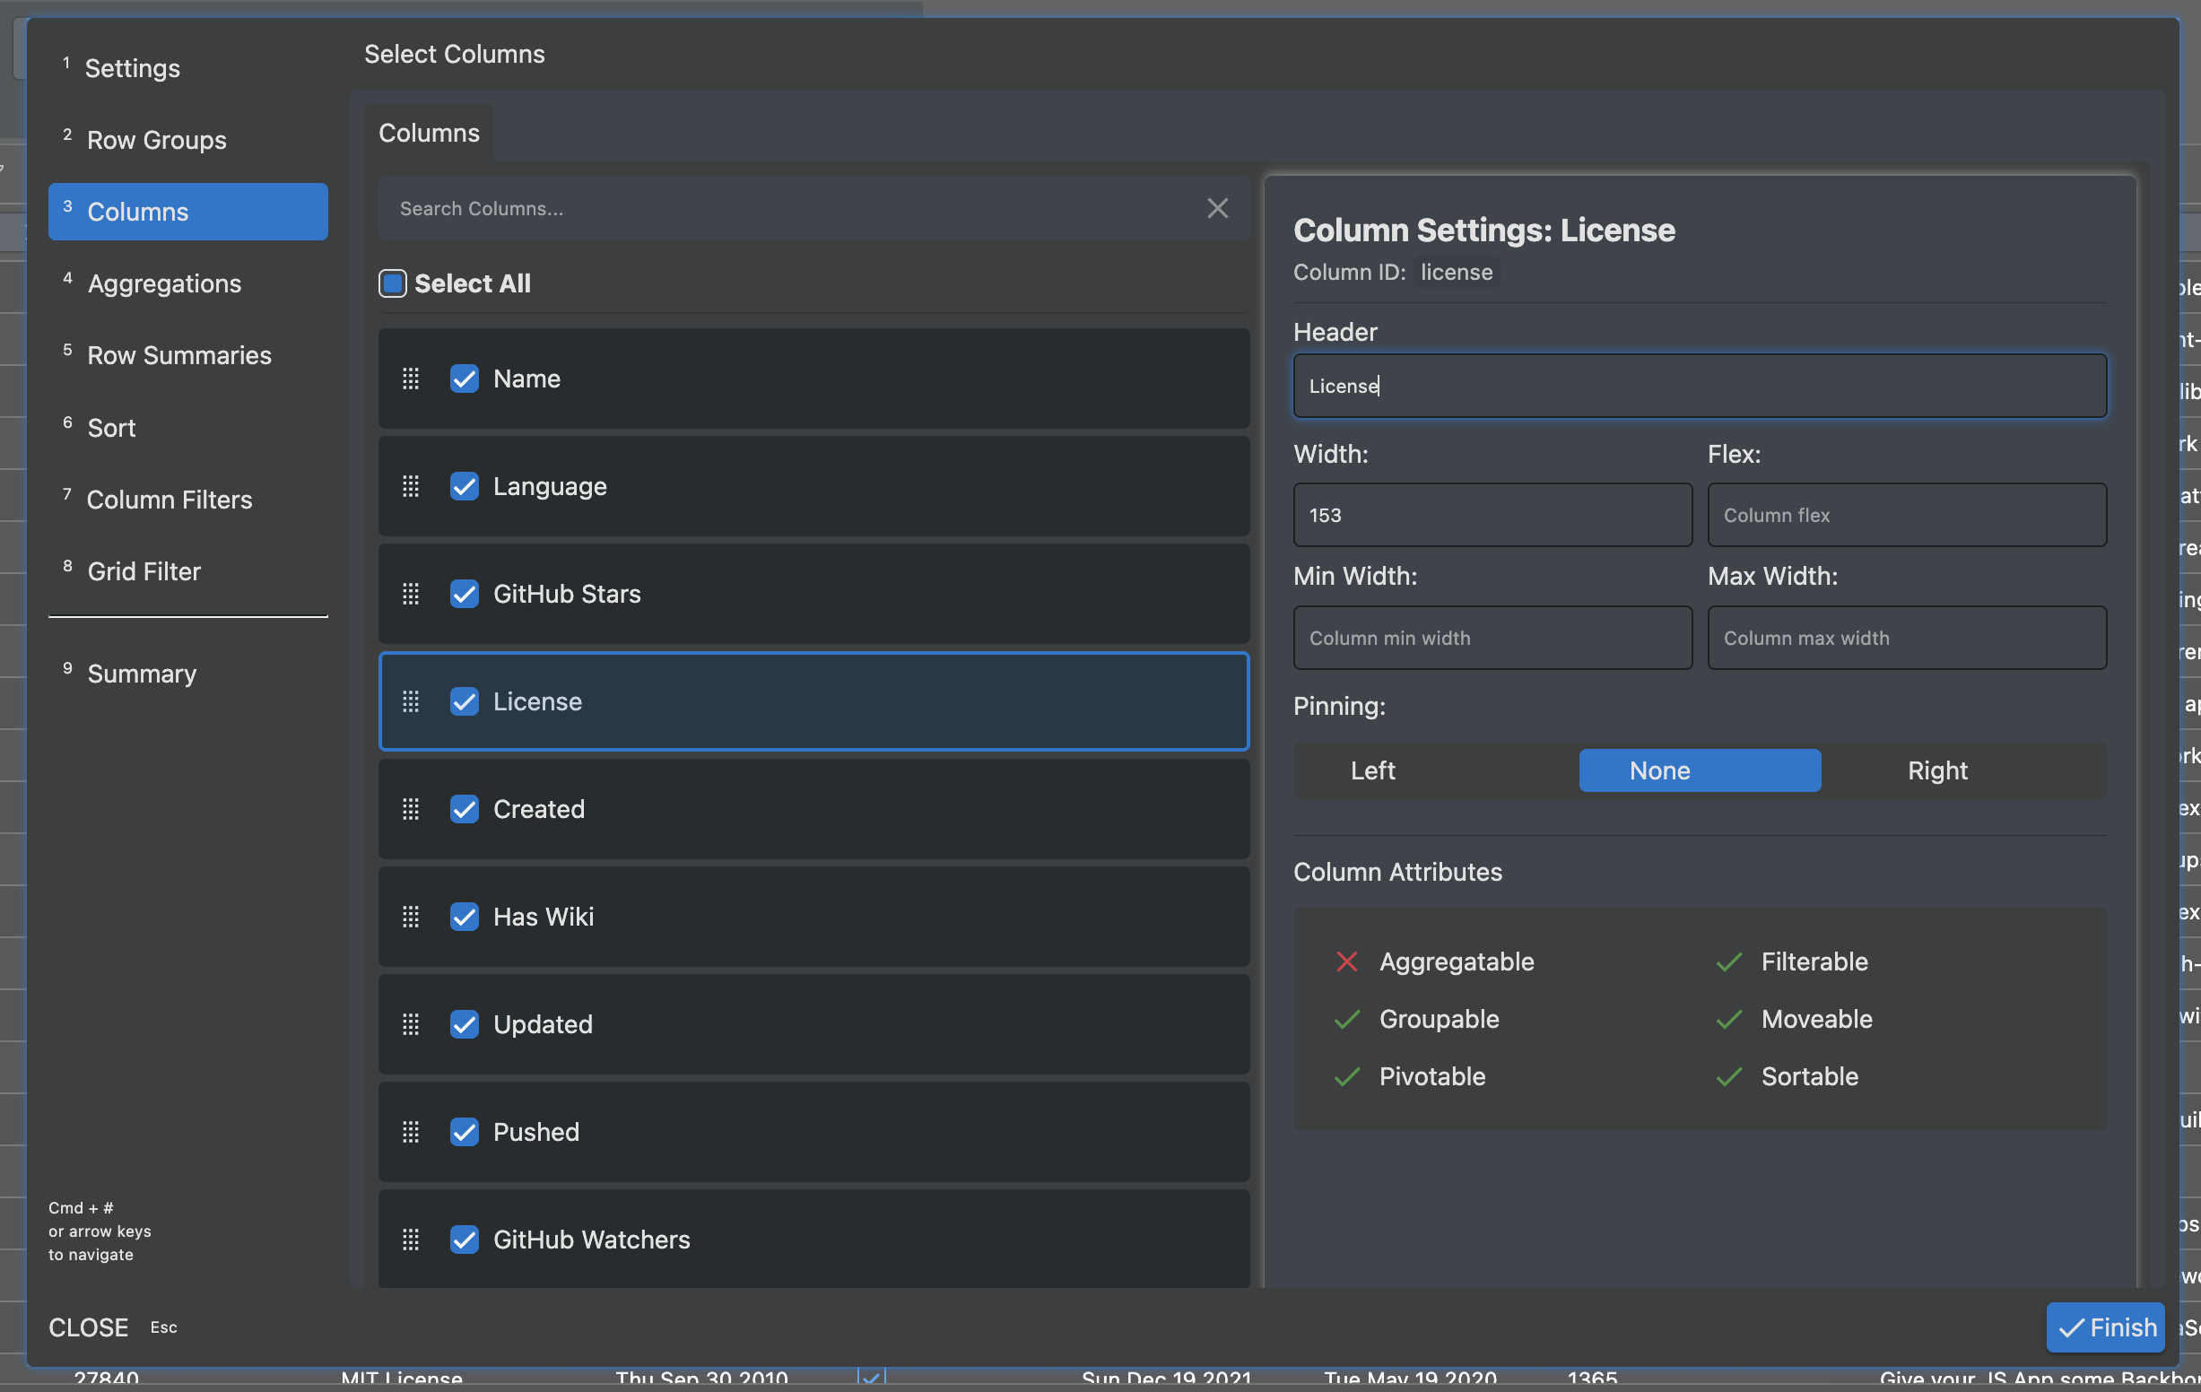Uncheck the Updated column checkbox
The height and width of the screenshot is (1392, 2201).
pos(465,1024)
